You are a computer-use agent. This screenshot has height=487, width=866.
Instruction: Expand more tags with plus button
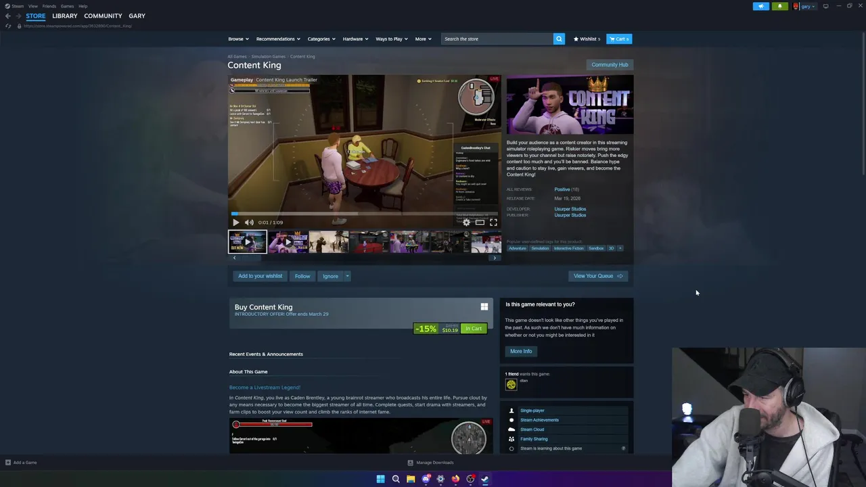click(x=620, y=248)
